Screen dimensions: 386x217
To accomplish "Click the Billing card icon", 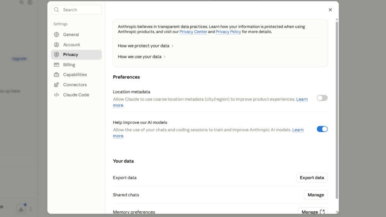I will 57,65.
